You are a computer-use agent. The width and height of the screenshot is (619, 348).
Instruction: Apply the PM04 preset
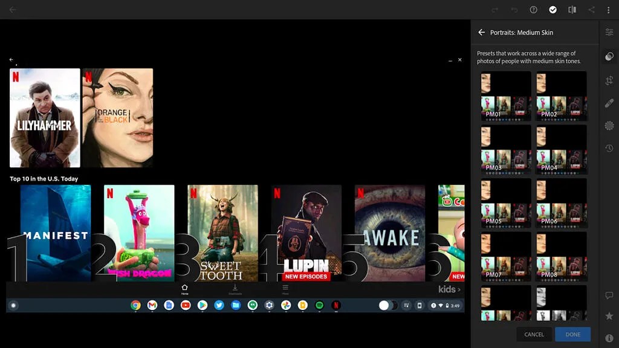coord(561,150)
